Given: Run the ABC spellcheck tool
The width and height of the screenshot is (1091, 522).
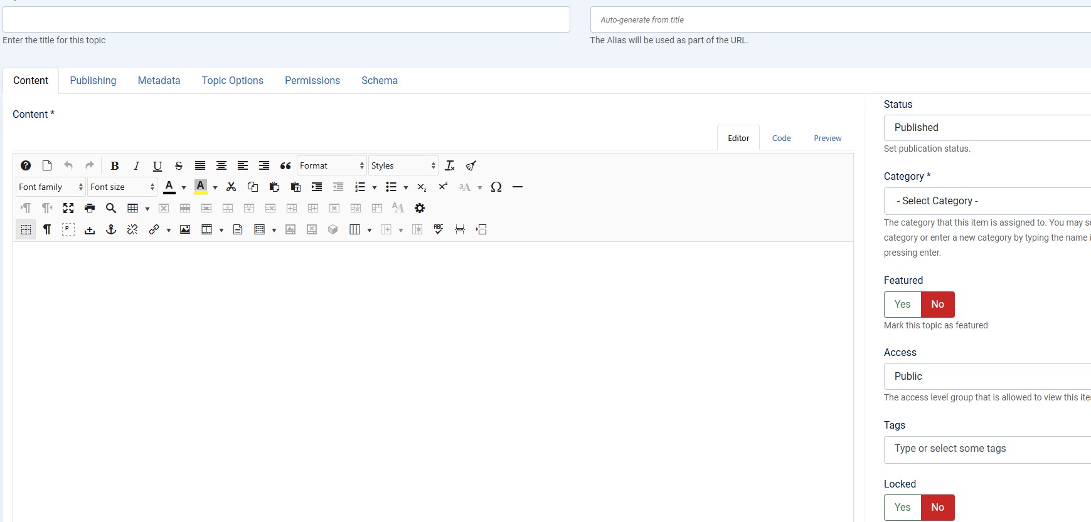Looking at the screenshot, I should pyautogui.click(x=439, y=229).
